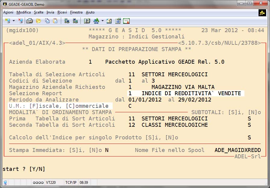Click the certificate icon in toolbar
270x188 pixels.
pyautogui.click(x=126, y=21)
